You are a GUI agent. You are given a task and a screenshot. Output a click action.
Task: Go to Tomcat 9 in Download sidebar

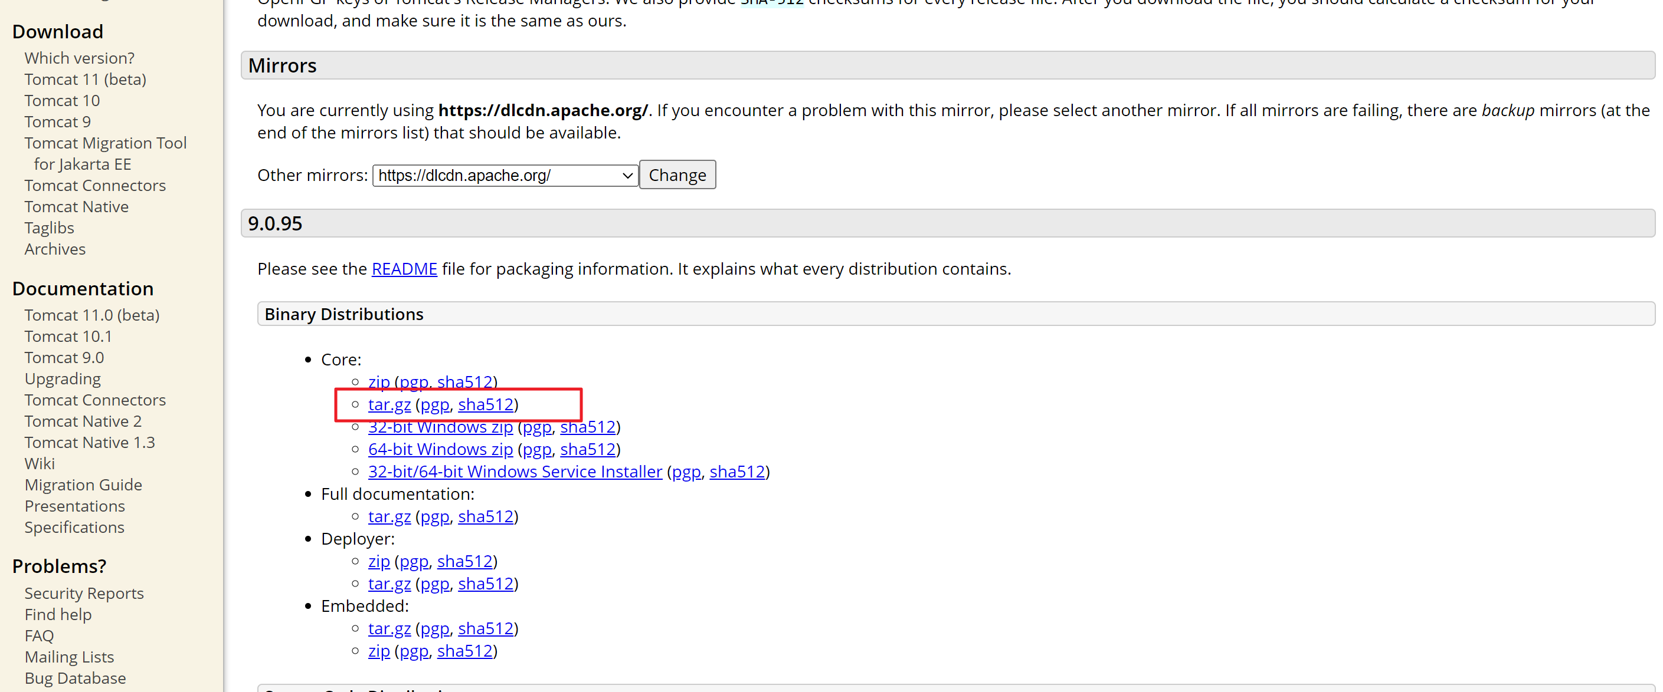pyautogui.click(x=57, y=122)
